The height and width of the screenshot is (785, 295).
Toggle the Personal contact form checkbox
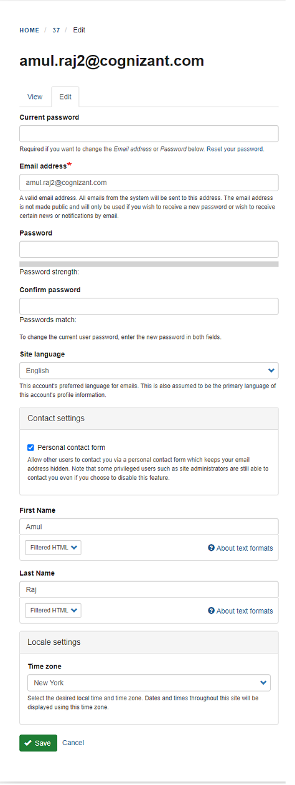[x=30, y=447]
